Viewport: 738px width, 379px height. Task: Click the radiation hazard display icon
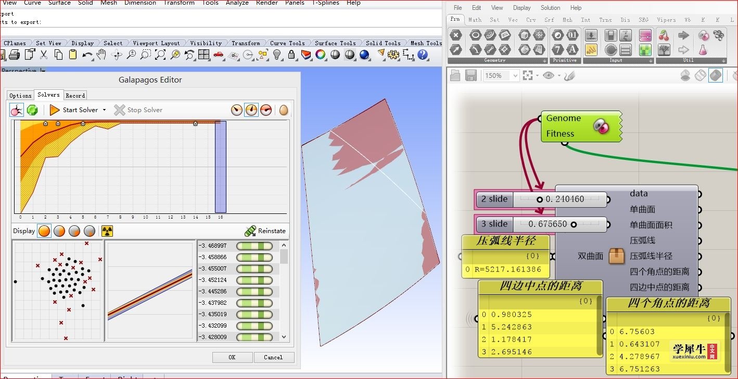point(107,231)
